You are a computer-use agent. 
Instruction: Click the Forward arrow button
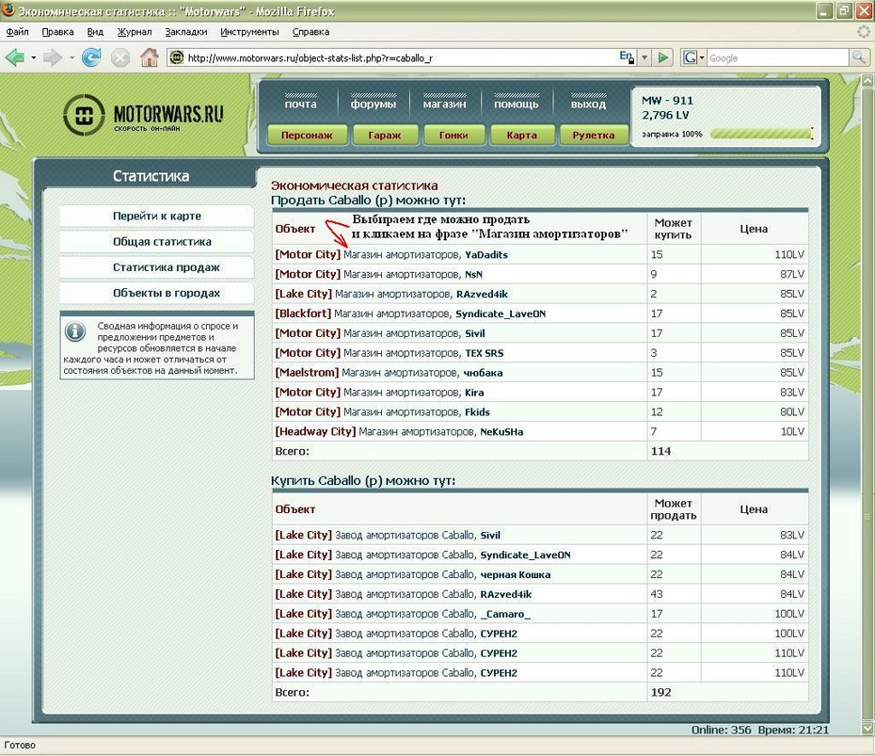[x=53, y=56]
